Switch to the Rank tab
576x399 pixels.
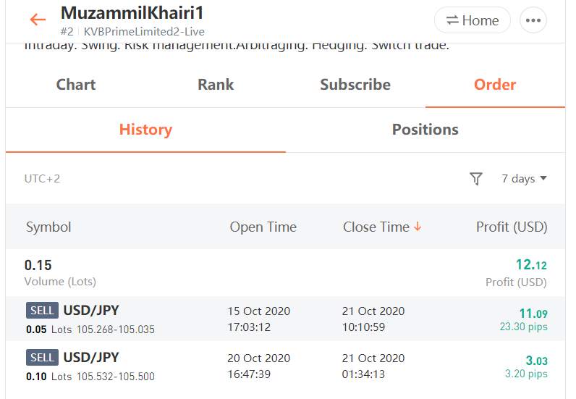click(216, 85)
